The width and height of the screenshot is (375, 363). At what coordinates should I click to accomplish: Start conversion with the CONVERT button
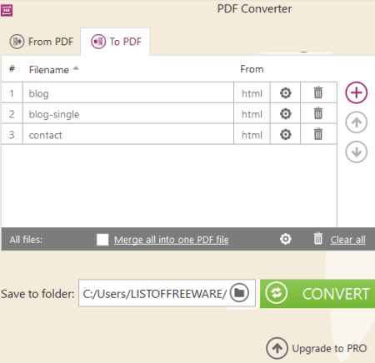317,294
